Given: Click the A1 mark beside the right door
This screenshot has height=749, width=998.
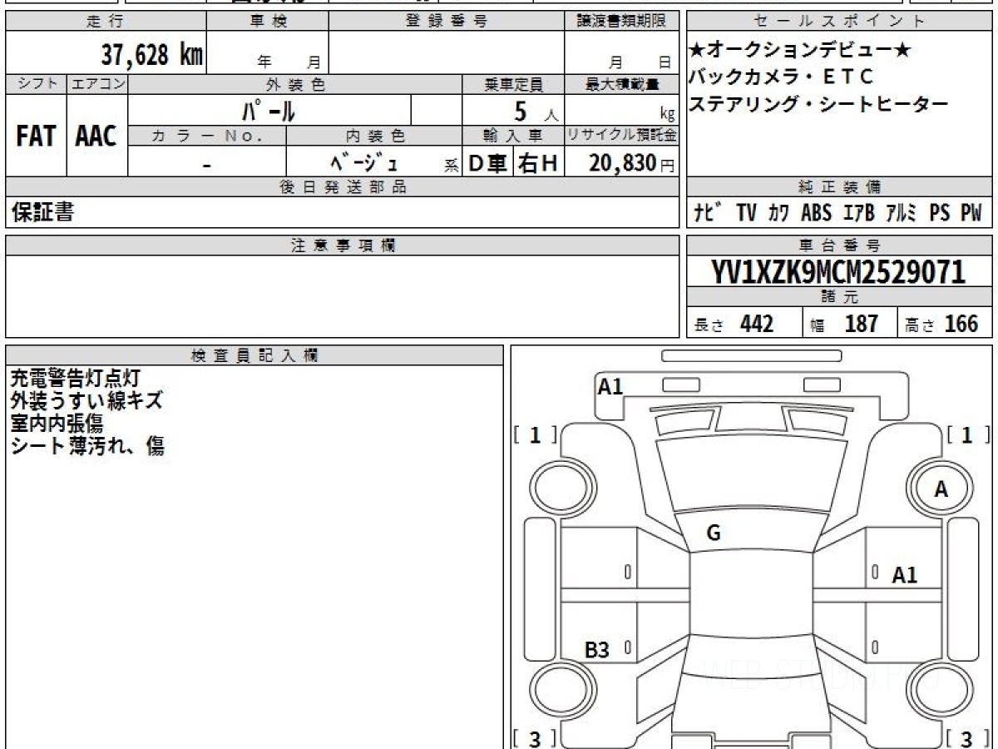Looking at the screenshot, I should tap(904, 575).
